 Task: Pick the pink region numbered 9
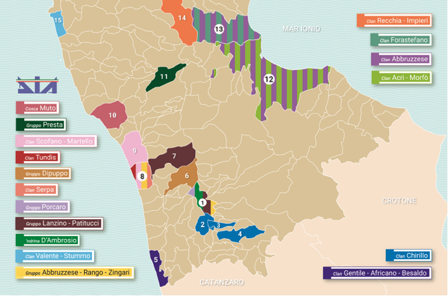(134, 149)
